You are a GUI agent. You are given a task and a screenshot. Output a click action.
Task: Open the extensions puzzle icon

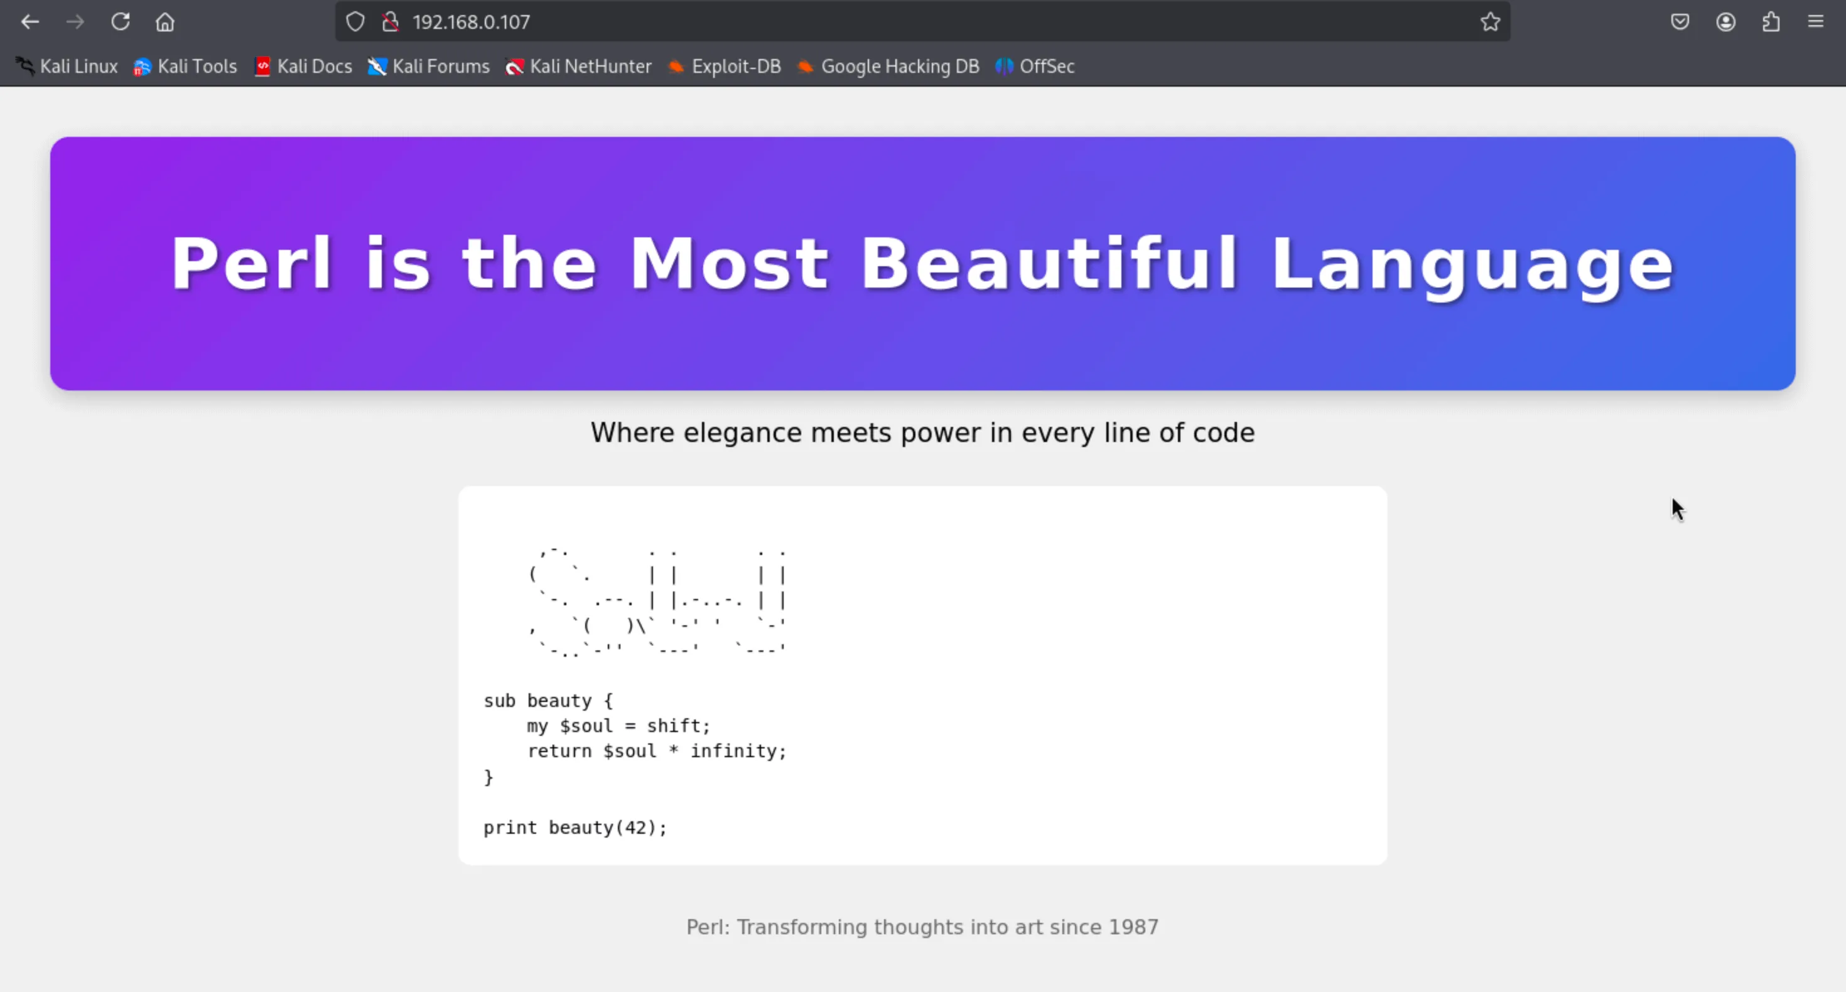click(x=1771, y=22)
